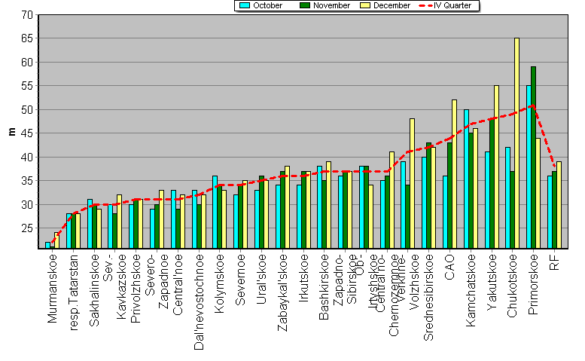Click the green November bar for Srednesibirskoe

pos(428,196)
